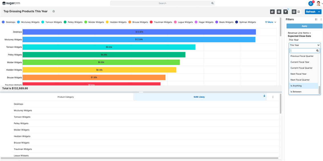This screenshot has width=323, height=161.
Task: Switch to side-by-side column layout
Action: (299, 12)
